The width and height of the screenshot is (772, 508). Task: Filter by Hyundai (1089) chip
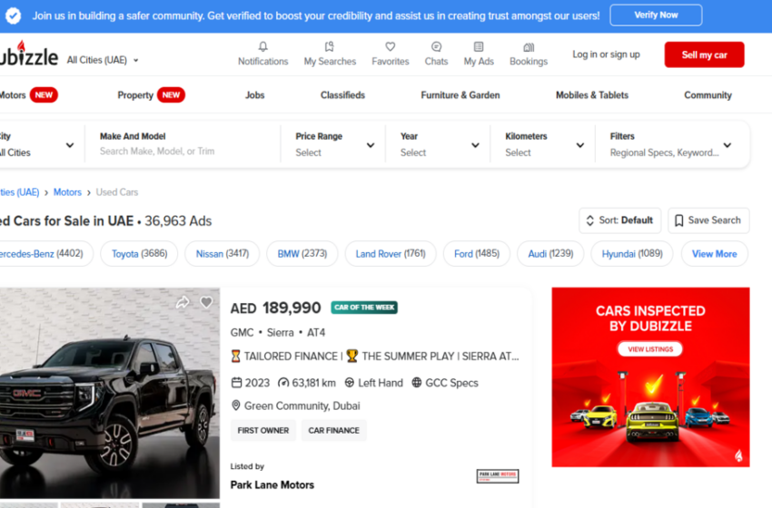632,254
